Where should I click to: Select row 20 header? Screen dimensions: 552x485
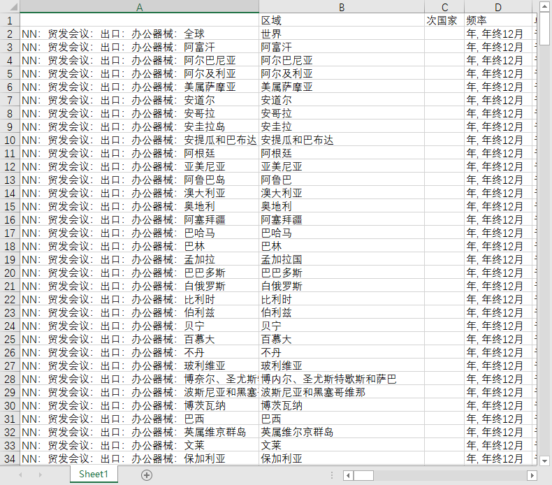point(10,273)
